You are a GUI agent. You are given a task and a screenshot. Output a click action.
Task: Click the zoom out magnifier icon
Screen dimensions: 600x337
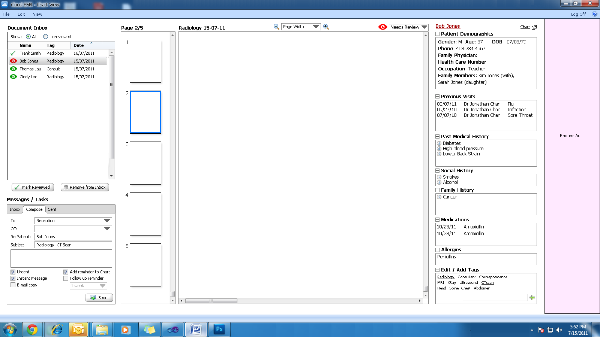[276, 27]
